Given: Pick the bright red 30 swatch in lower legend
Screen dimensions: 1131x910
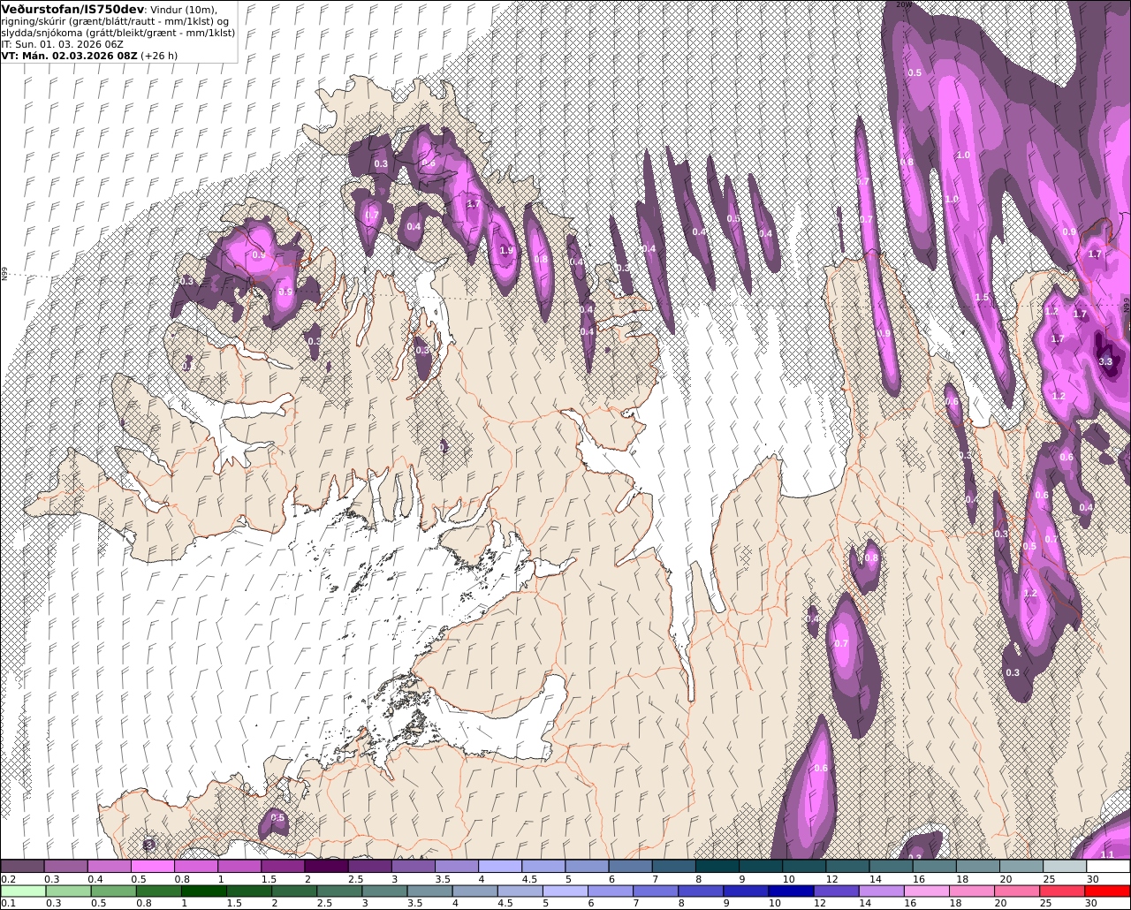Looking at the screenshot, I should [x=1109, y=891].
